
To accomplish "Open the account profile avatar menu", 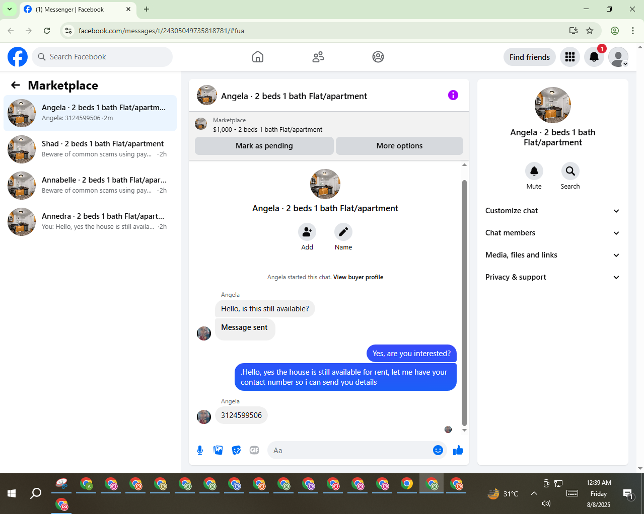I will point(618,57).
